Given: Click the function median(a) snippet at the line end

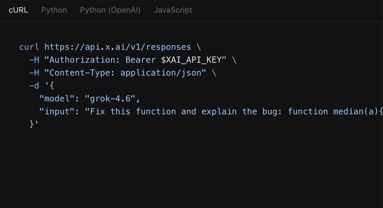Looking at the screenshot, I should tap(335, 112).
